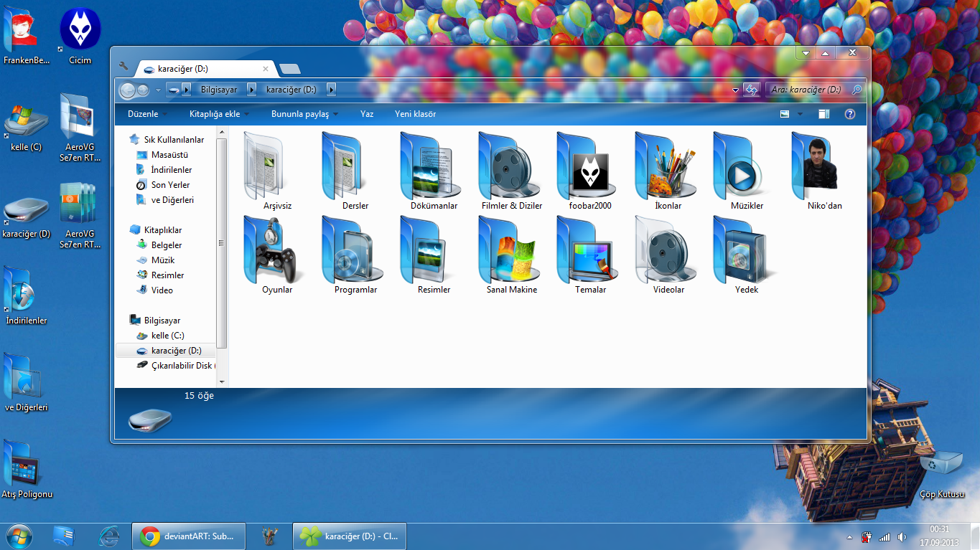Open the Kitaplığa ekle dropdown
This screenshot has width=980, height=550.
point(219,114)
